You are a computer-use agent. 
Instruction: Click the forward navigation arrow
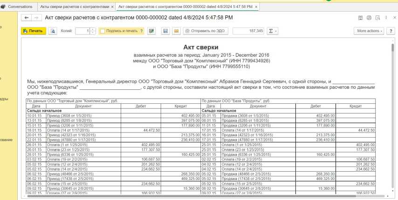tap(36, 18)
